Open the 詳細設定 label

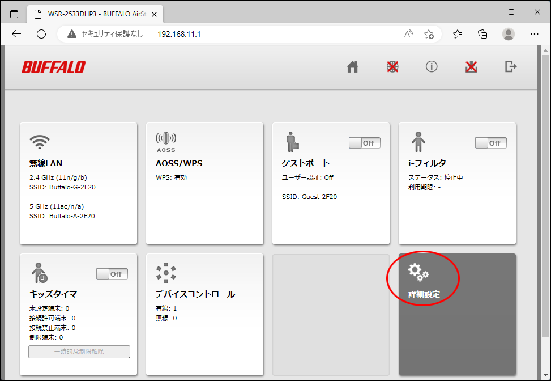(x=424, y=294)
